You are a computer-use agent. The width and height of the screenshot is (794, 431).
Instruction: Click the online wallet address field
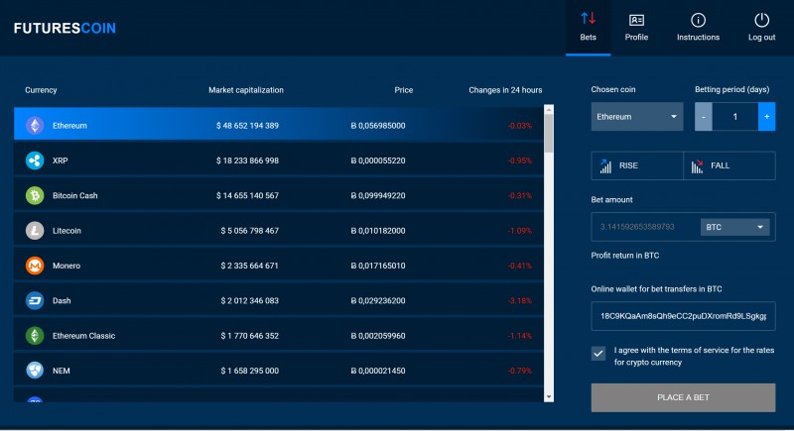click(x=683, y=316)
